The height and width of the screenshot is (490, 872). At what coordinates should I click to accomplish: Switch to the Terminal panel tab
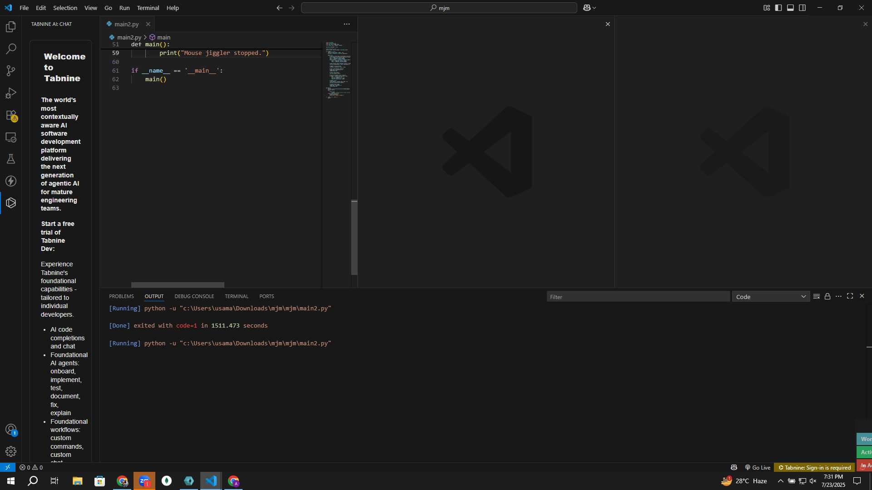tap(237, 296)
